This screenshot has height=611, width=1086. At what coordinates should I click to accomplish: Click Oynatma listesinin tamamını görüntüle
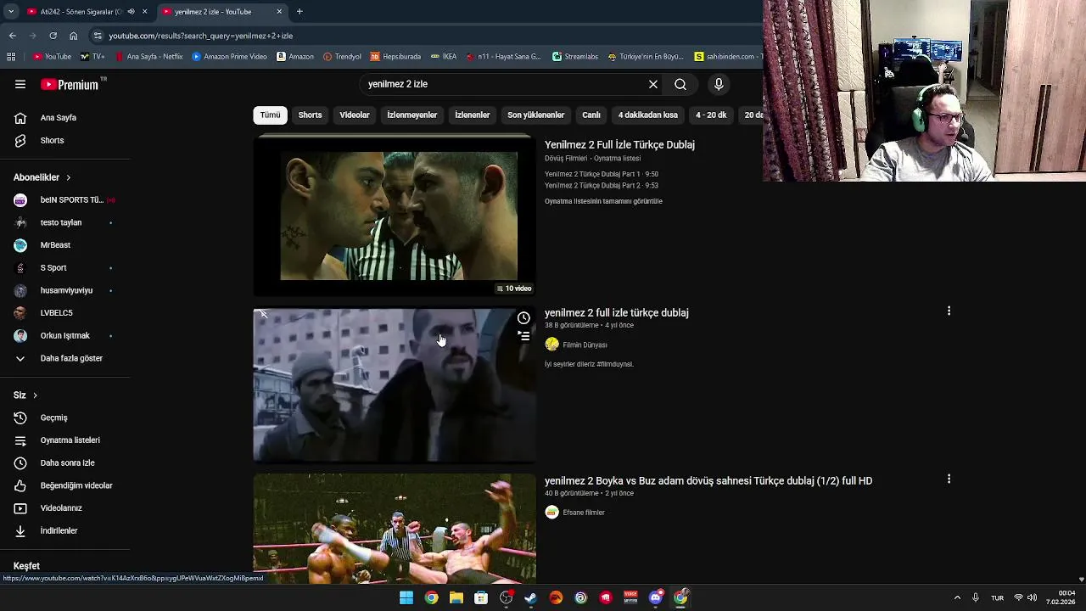pos(603,201)
